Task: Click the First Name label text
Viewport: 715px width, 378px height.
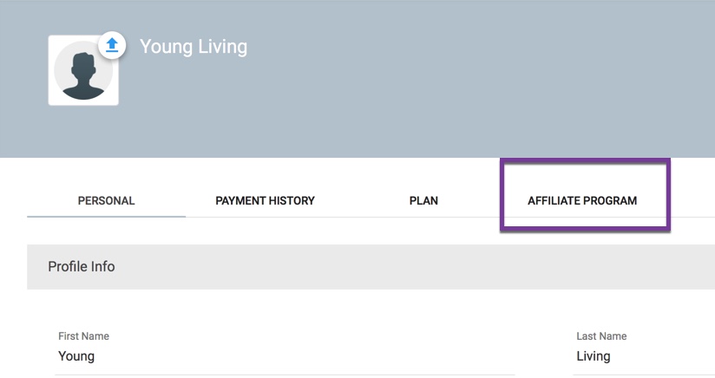Action: [83, 336]
